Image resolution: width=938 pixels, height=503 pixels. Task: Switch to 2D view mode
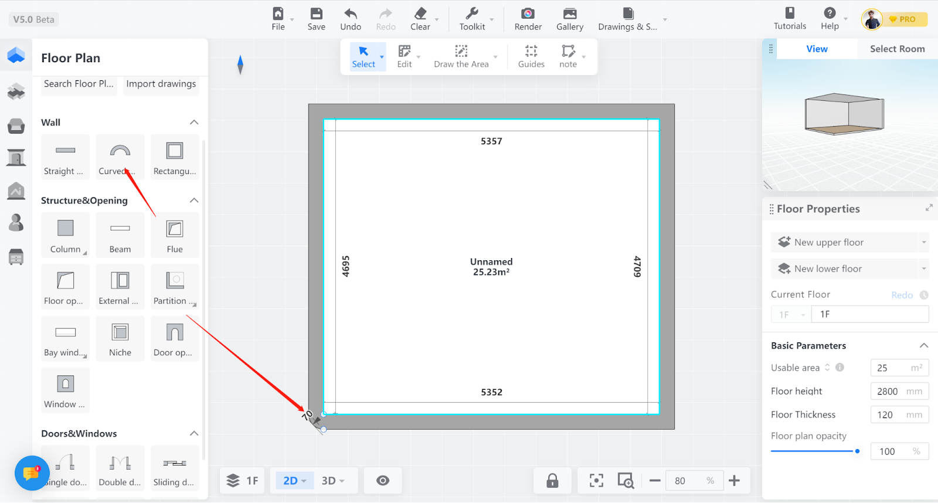point(295,481)
